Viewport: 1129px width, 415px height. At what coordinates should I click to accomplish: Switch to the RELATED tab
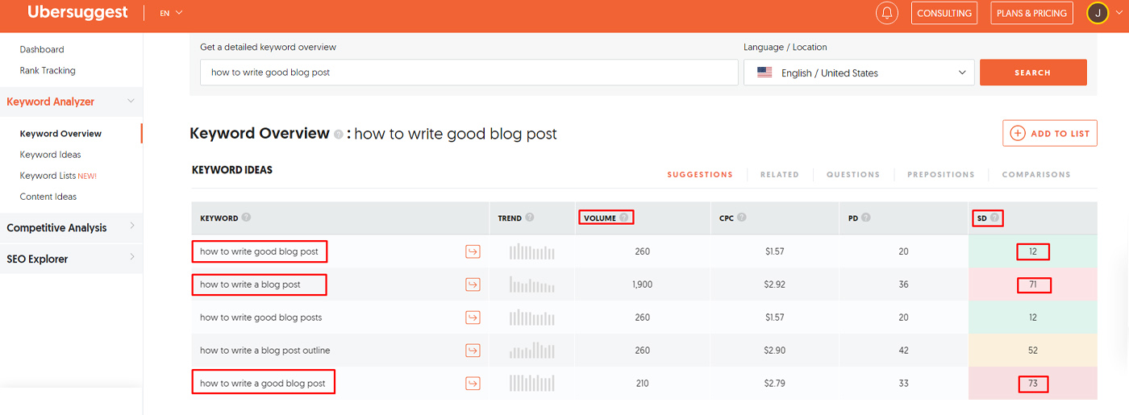[779, 175]
